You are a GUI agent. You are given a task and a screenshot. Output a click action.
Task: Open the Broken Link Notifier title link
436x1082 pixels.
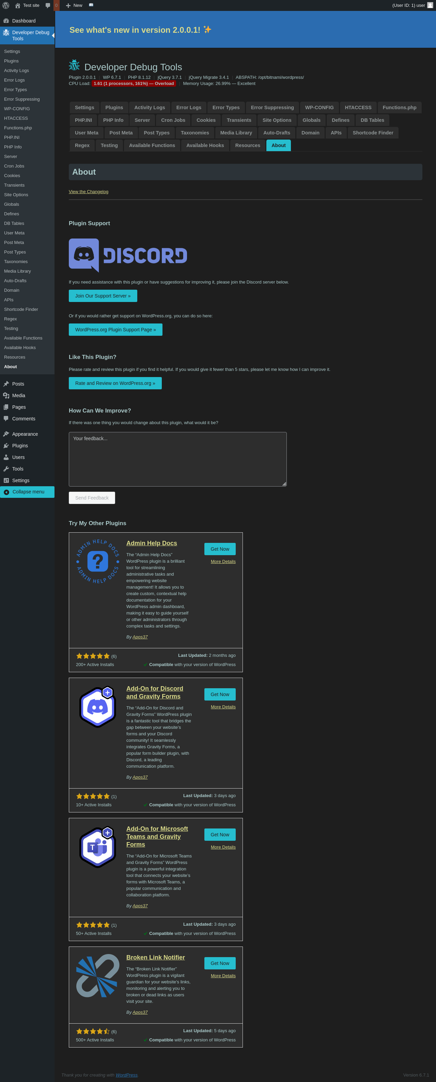pyautogui.click(x=156, y=957)
